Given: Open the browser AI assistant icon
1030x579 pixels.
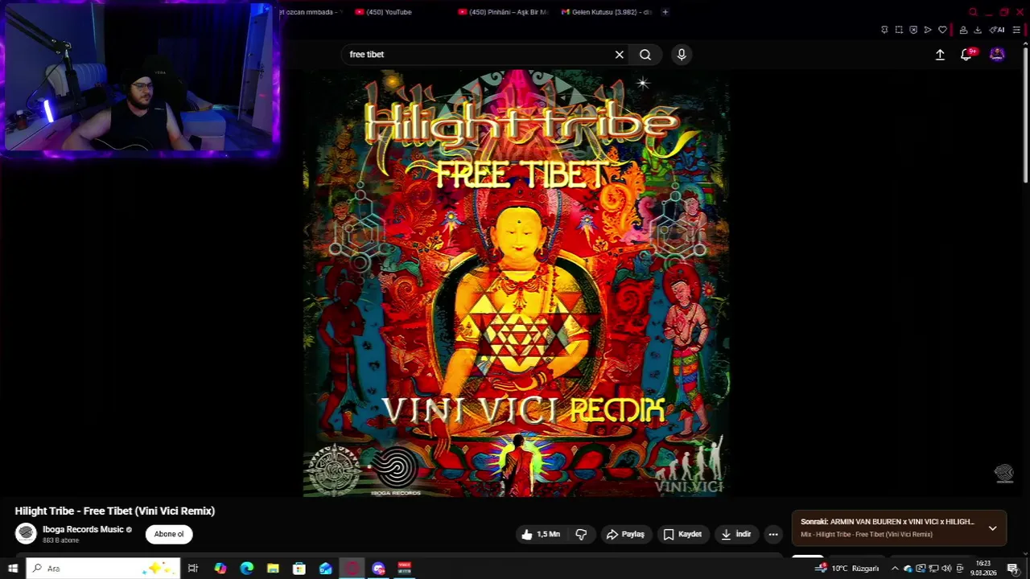Looking at the screenshot, I should pyautogui.click(x=997, y=30).
